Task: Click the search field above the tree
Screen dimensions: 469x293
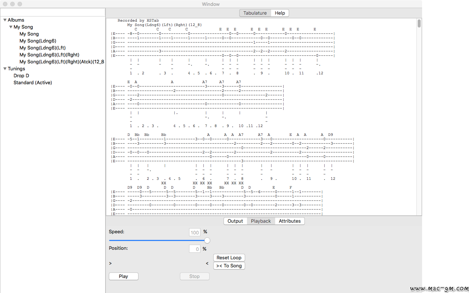Action: click(x=53, y=12)
